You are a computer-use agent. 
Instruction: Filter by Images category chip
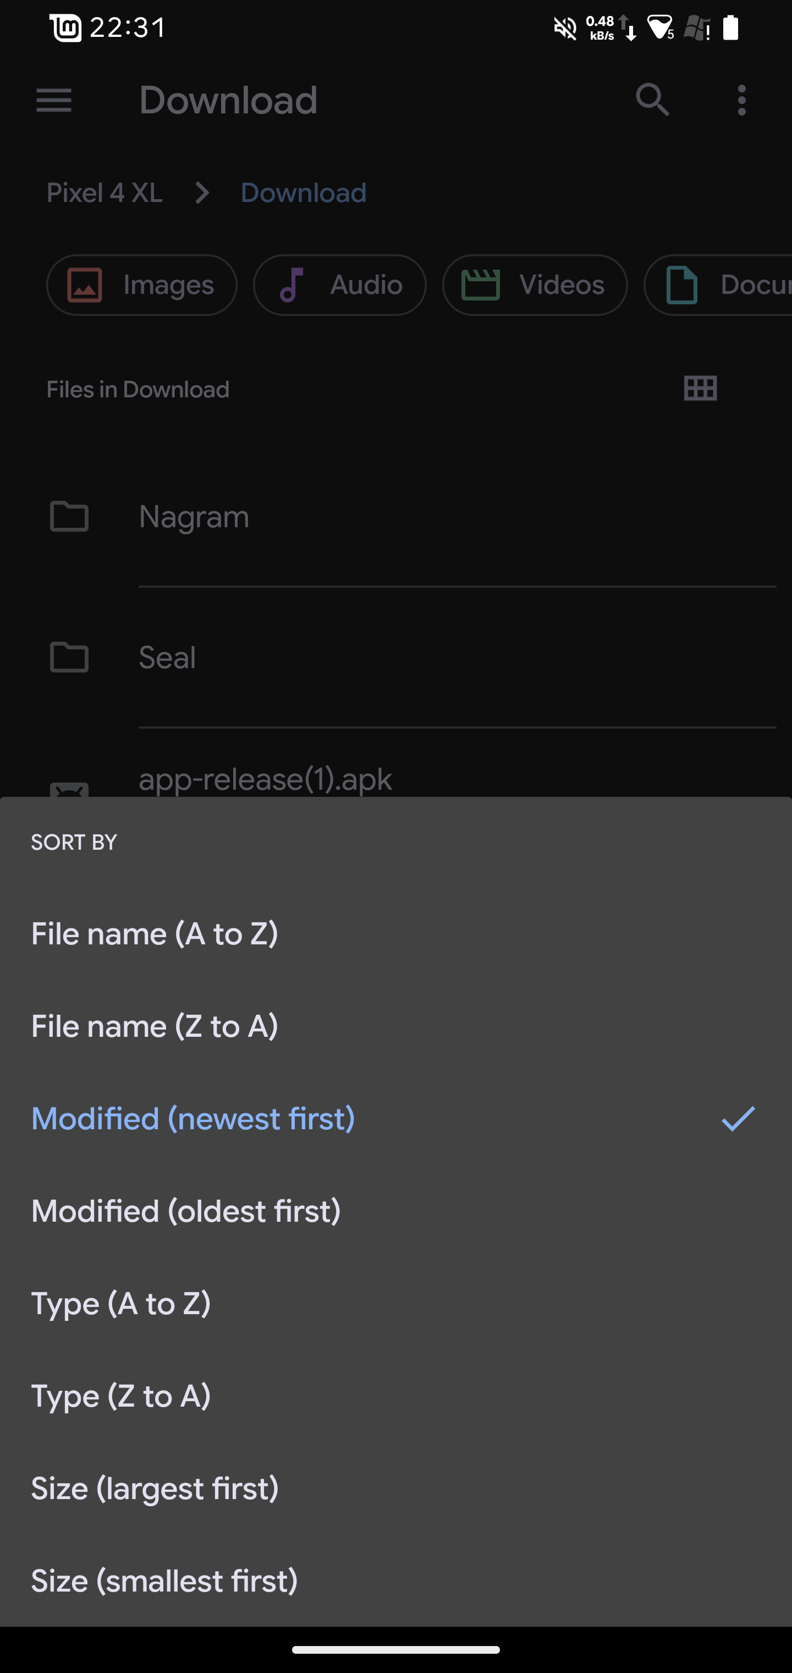[141, 285]
